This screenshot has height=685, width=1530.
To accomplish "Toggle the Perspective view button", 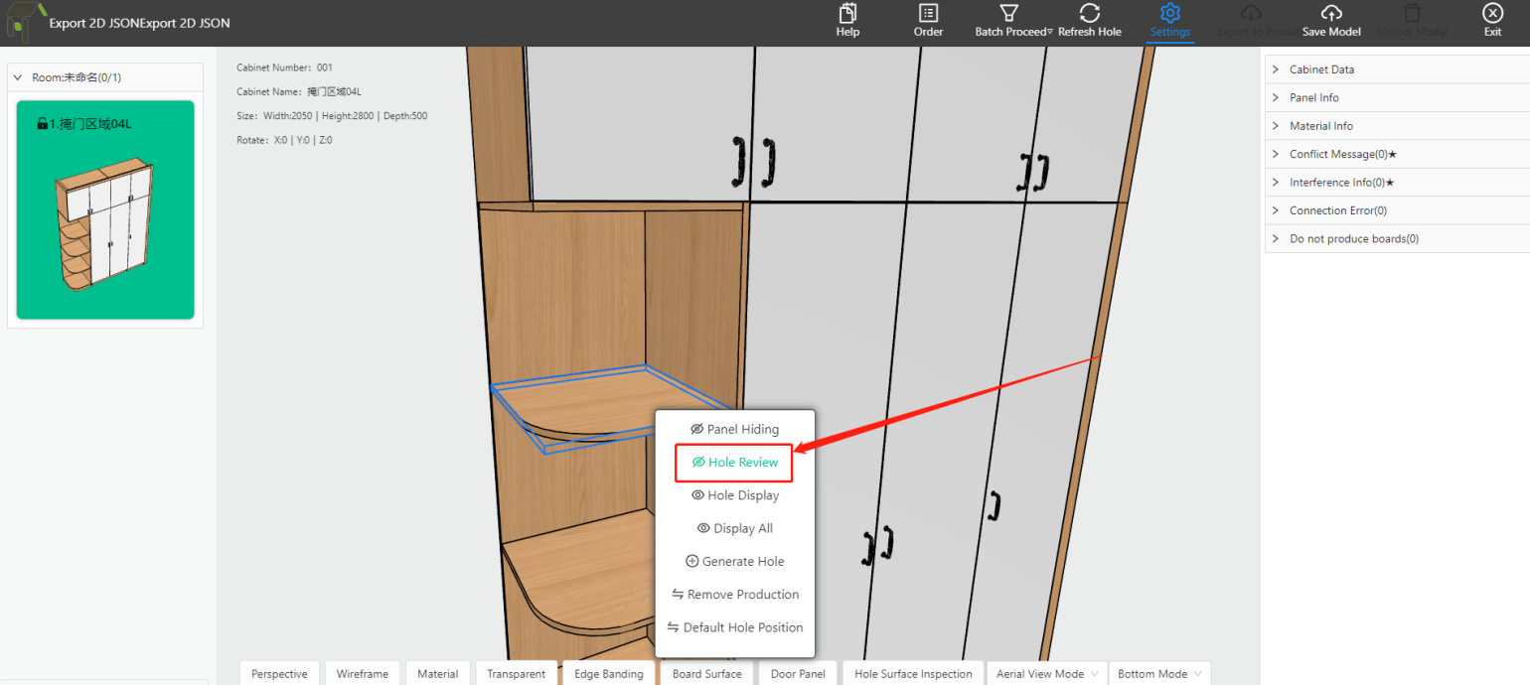I will coord(279,673).
